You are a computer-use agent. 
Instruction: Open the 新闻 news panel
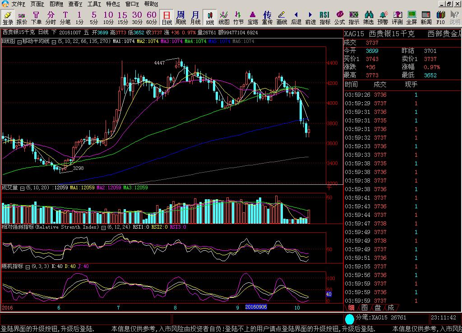click(426, 18)
